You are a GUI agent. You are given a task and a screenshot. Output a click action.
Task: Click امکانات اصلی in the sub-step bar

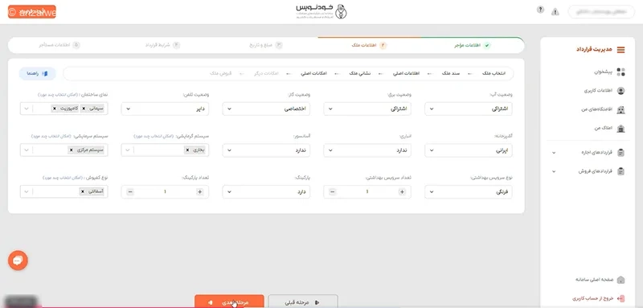coord(313,73)
